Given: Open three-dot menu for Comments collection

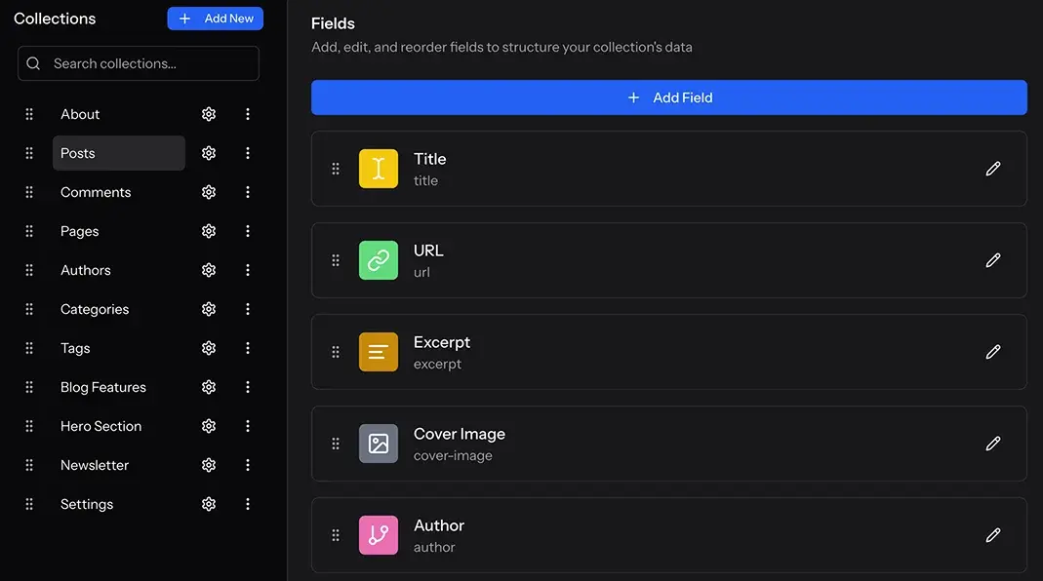Looking at the screenshot, I should click(248, 192).
